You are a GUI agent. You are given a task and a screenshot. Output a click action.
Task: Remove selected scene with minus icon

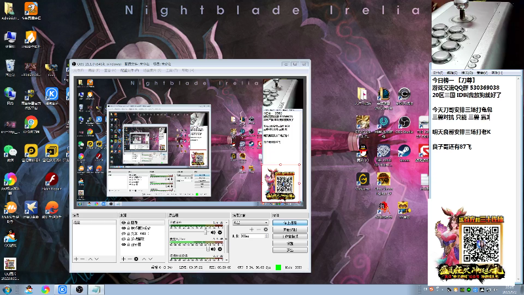83,259
